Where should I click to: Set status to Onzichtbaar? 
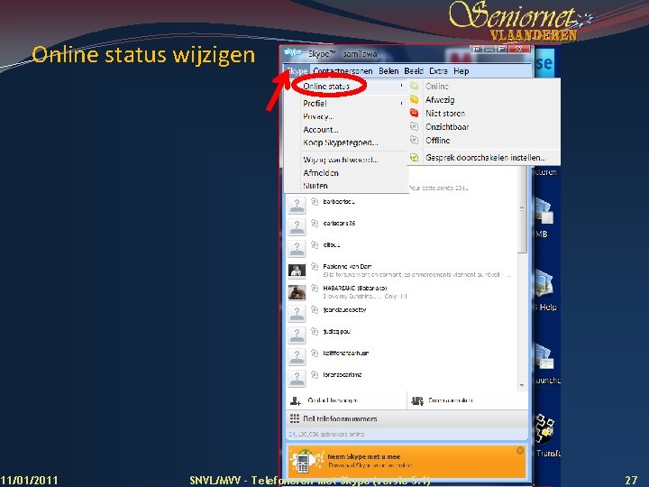point(447,127)
